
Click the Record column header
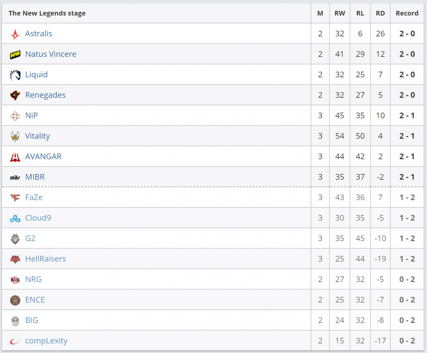coord(407,13)
